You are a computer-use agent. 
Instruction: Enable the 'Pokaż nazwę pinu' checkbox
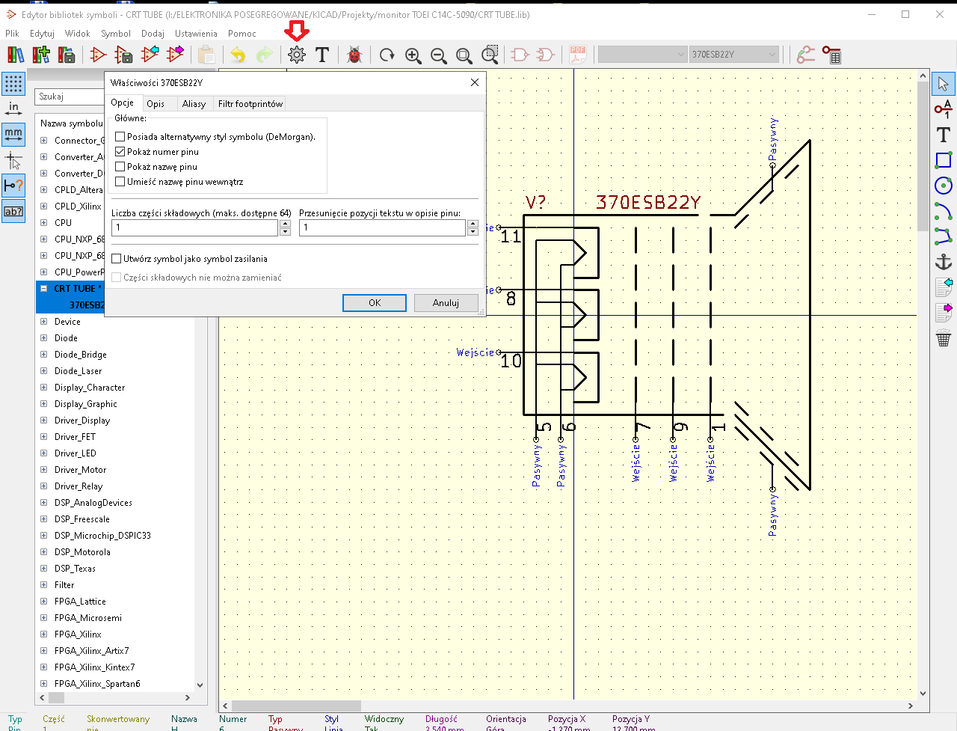pyautogui.click(x=120, y=167)
